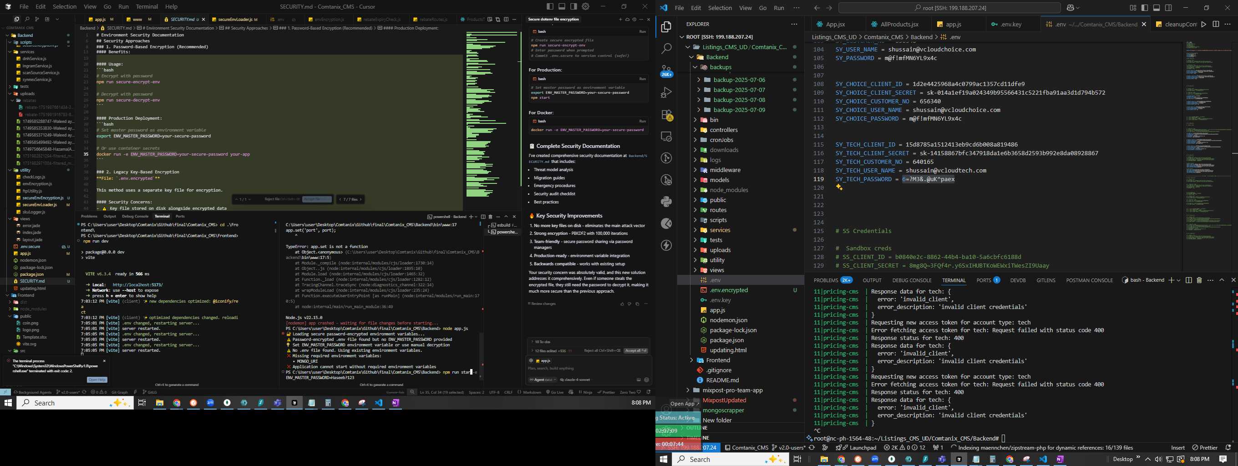Maximize the VS Code terminal panel
Image resolution: width=1238 pixels, height=466 pixels.
pos(1222,280)
